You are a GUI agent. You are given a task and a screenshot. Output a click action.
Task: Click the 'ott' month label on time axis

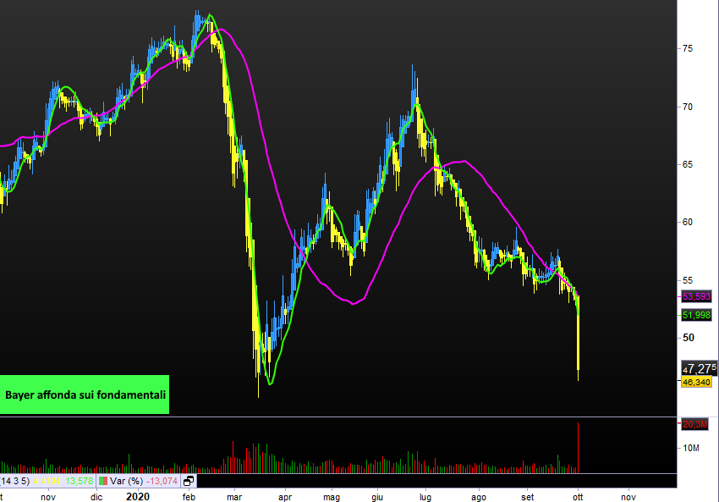(579, 498)
